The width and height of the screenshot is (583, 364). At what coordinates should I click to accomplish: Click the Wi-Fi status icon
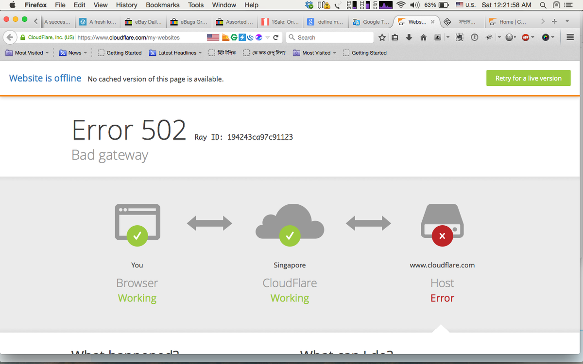click(401, 5)
